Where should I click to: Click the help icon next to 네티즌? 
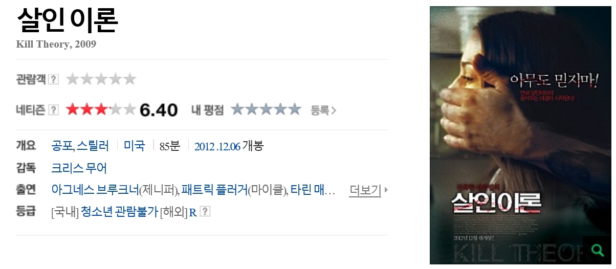coord(54,110)
